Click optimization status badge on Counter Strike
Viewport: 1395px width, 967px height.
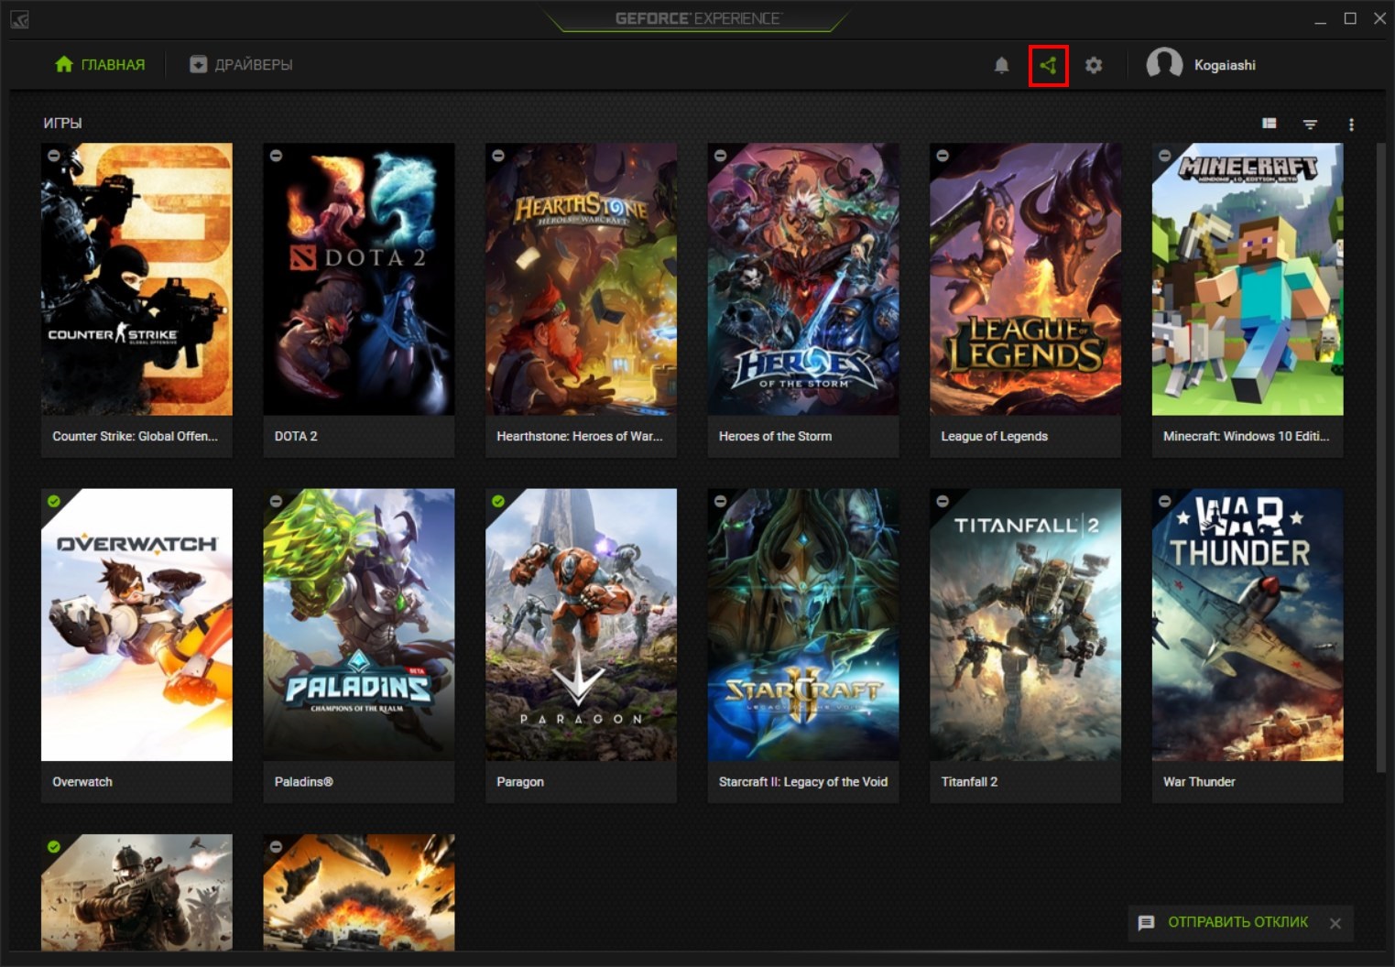click(54, 156)
